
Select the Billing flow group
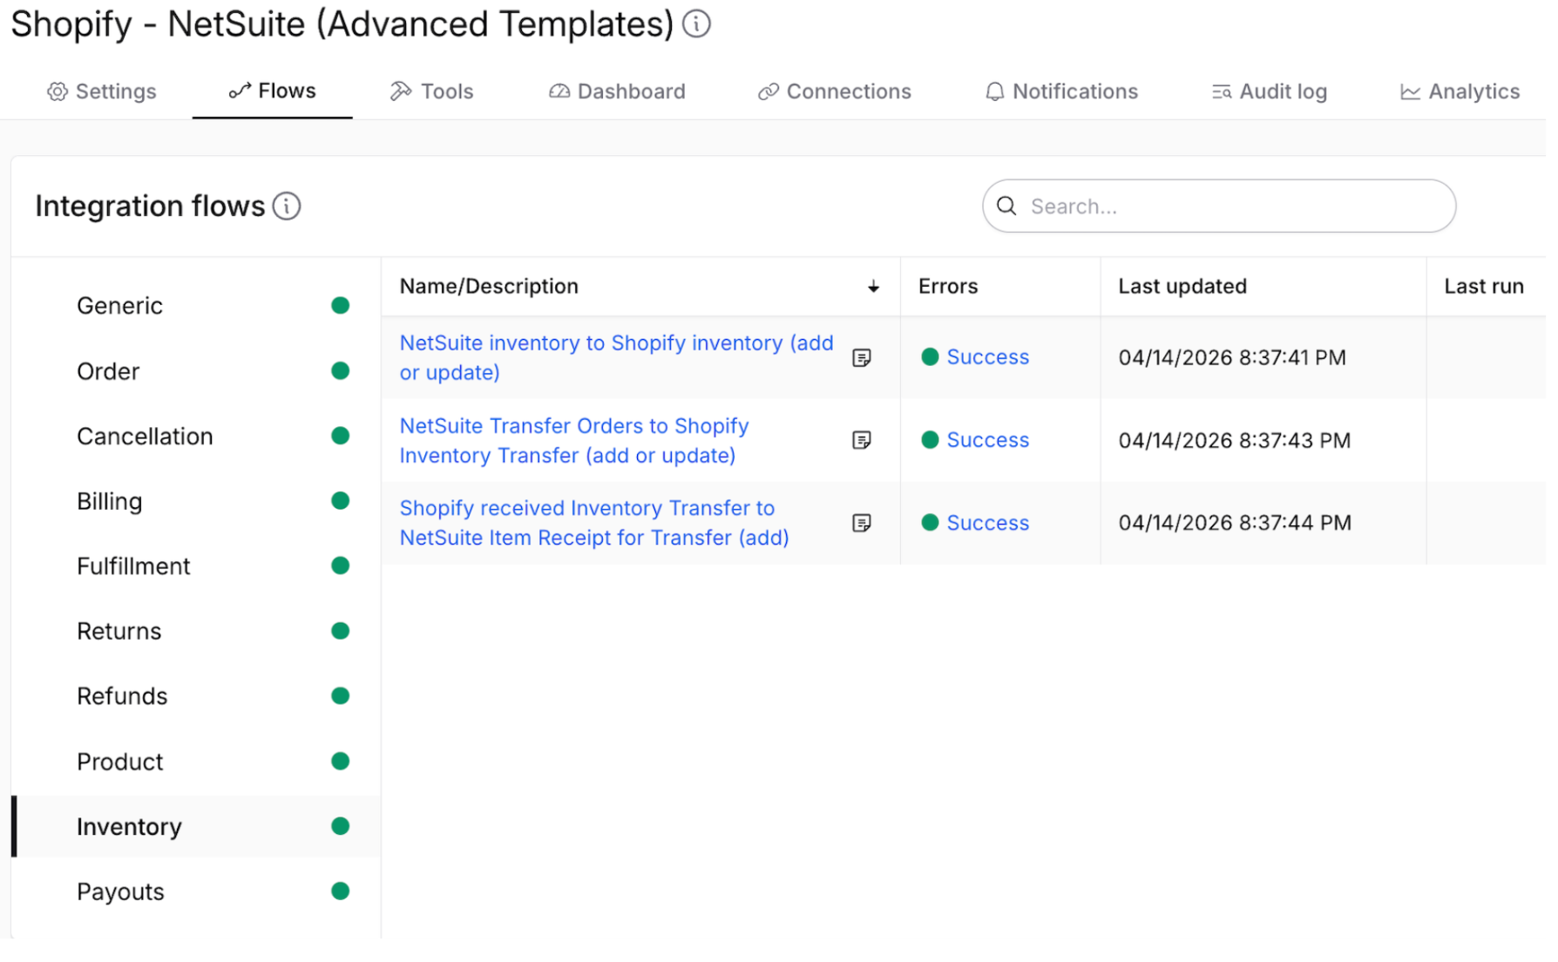[x=196, y=501]
